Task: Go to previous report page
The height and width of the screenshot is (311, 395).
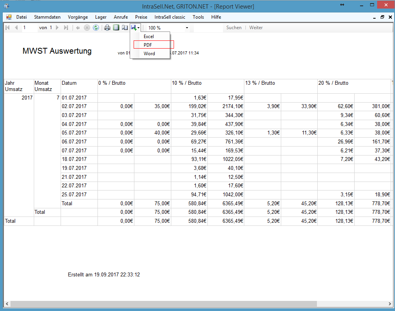Action: pyautogui.click(x=16, y=28)
